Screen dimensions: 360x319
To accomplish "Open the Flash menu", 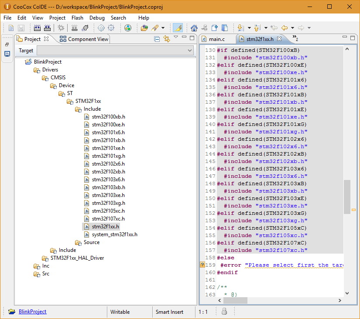I will tap(77, 18).
